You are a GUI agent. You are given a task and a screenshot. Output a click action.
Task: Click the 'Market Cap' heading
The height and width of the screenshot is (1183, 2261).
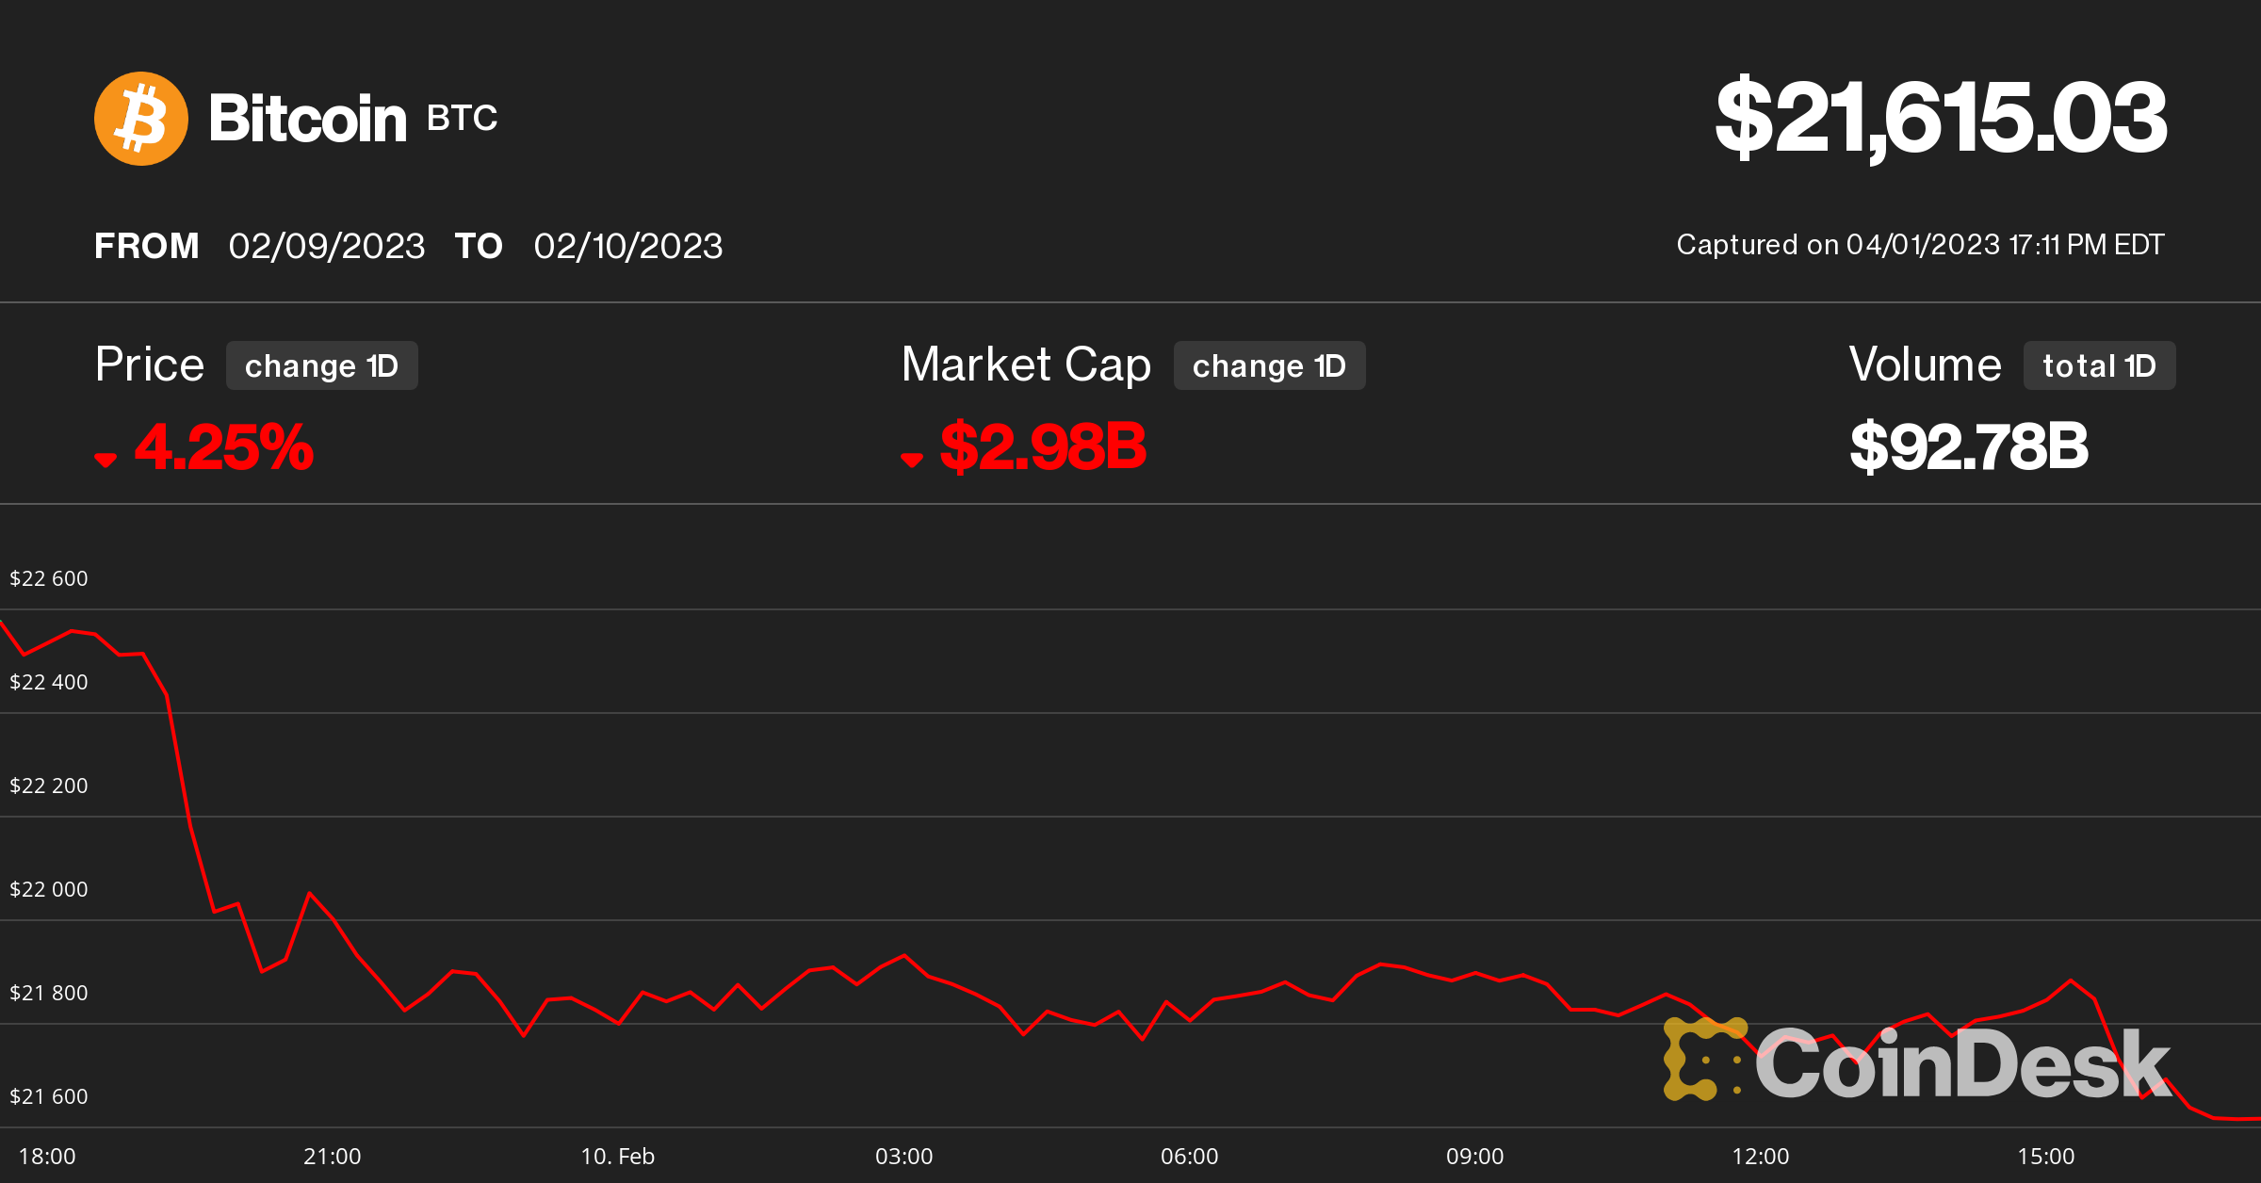(x=1026, y=365)
